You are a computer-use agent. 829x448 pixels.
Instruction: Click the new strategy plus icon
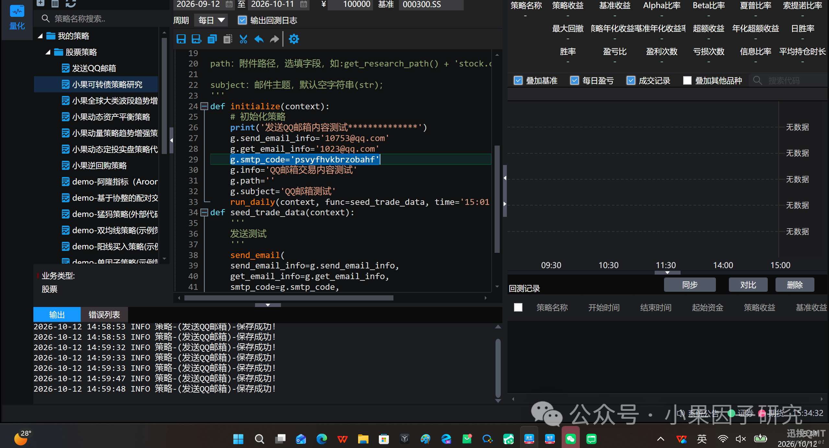41,3
